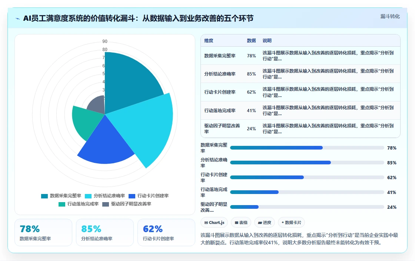Click the gray polar chart segment

[x=98, y=104]
